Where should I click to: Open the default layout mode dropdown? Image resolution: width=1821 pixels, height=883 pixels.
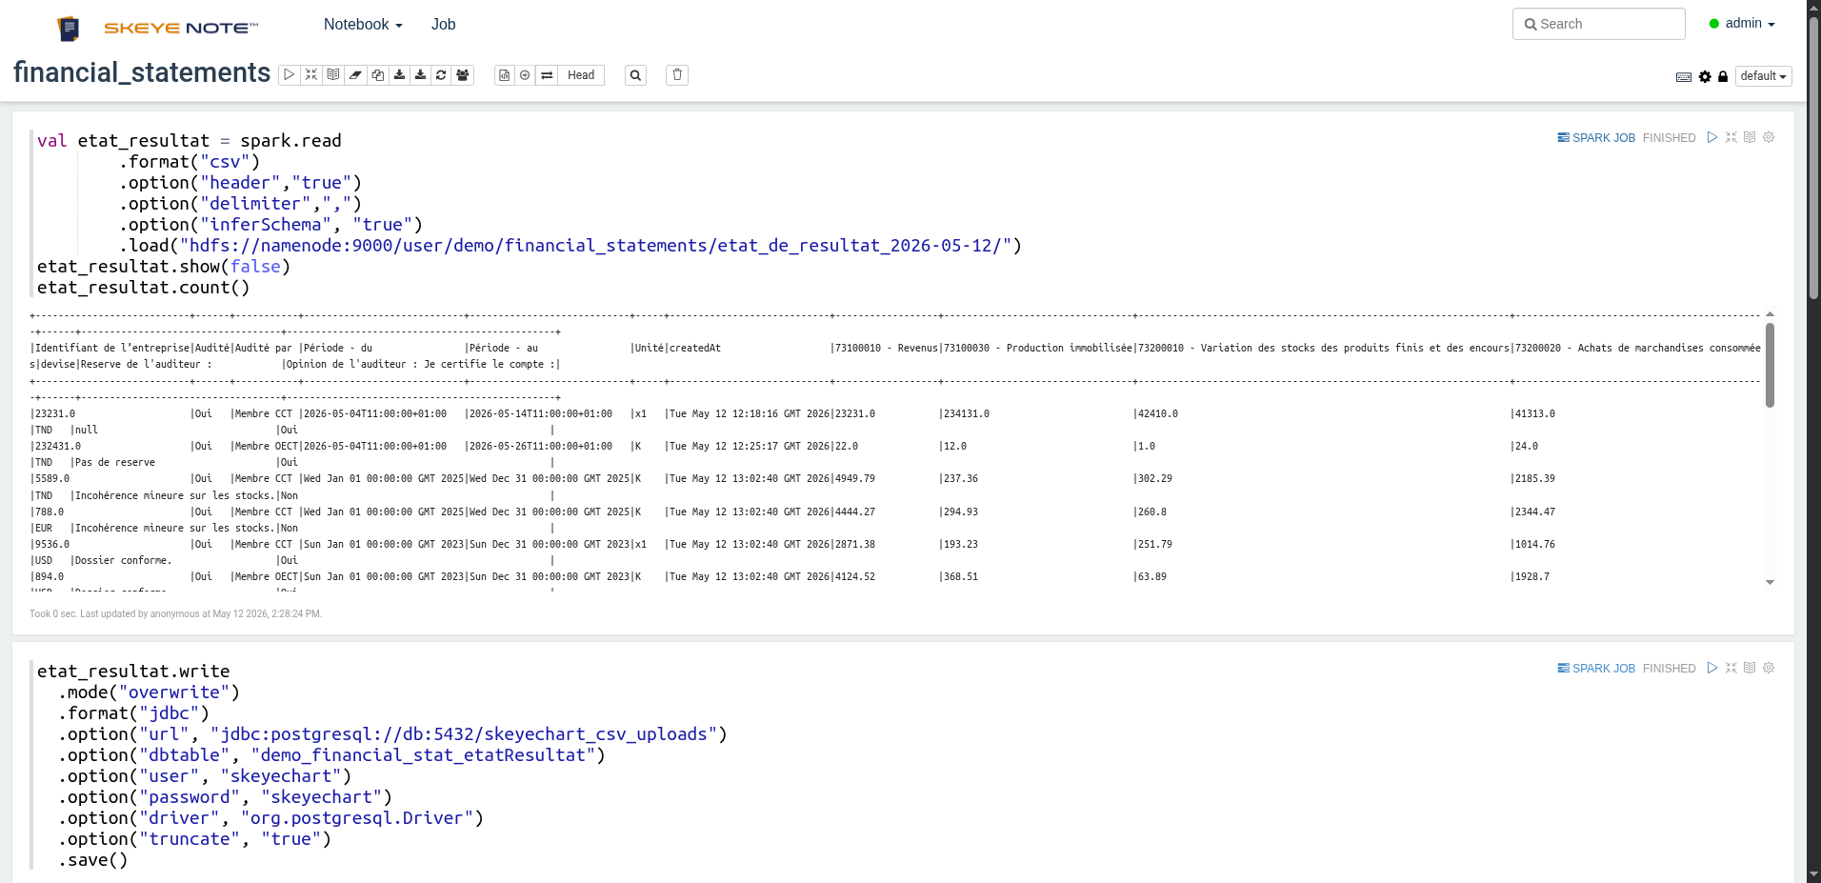1763,76
